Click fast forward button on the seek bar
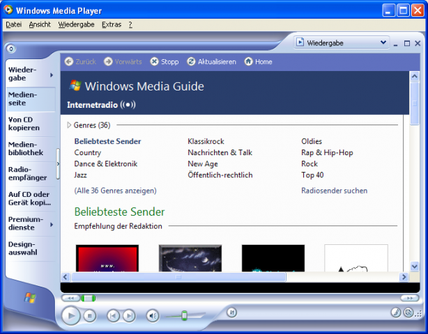This screenshot has width=428, height=334. pyautogui.click(x=410, y=298)
